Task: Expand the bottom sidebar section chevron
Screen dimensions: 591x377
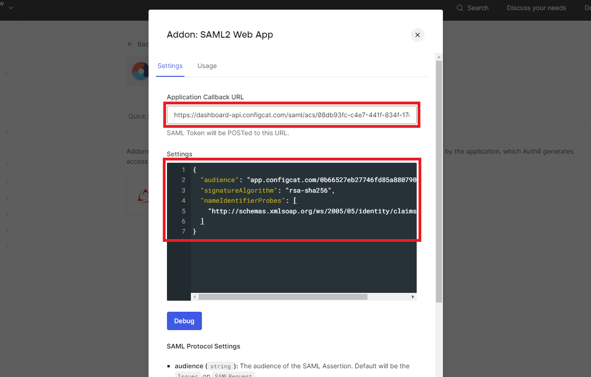Action: [6, 247]
